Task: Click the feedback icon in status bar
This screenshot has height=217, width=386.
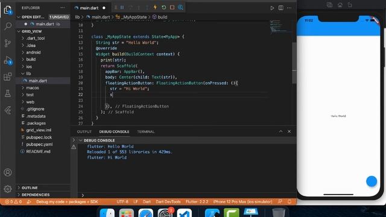Action: 280,201
